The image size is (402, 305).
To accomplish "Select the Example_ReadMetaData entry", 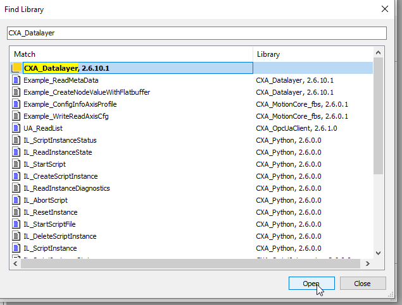I will pos(61,80).
